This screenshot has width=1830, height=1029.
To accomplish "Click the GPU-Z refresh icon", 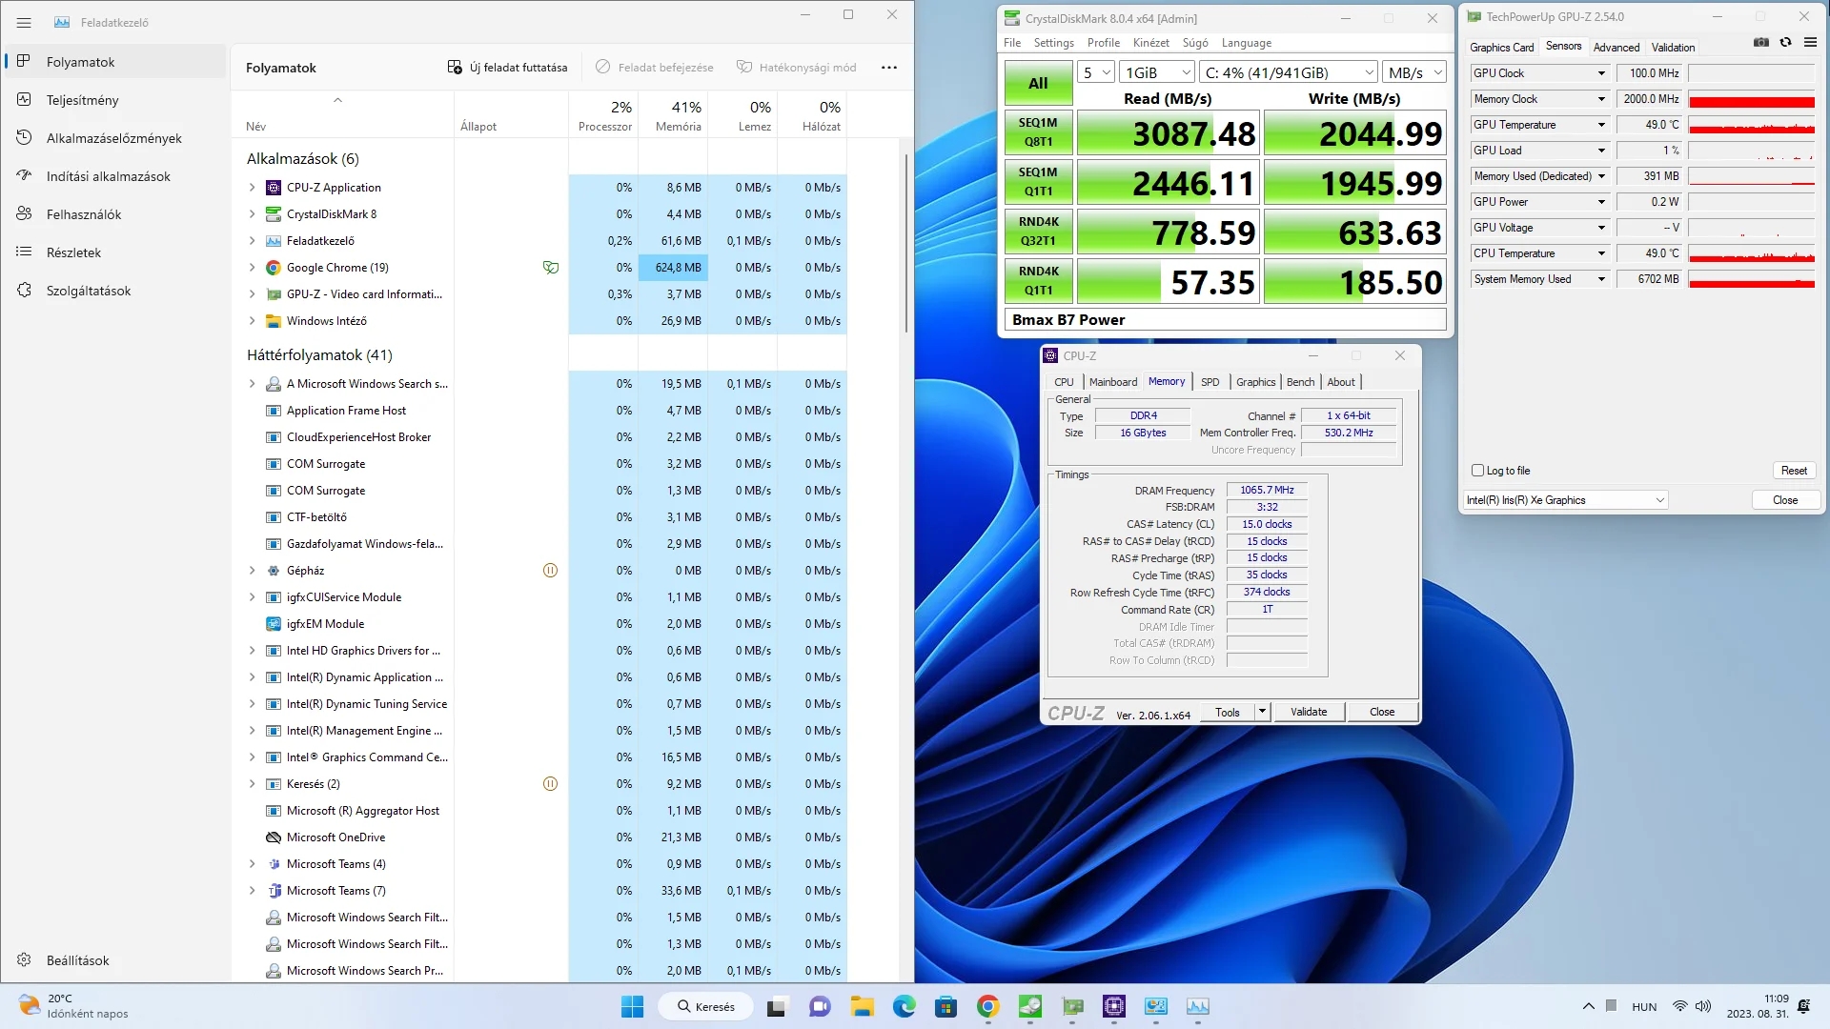I will click(x=1785, y=43).
